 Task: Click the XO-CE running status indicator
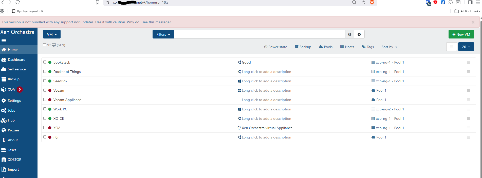(50, 118)
